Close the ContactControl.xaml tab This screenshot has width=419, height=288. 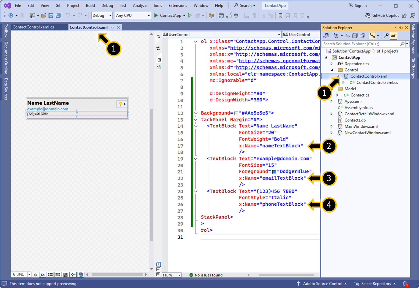tap(118, 27)
